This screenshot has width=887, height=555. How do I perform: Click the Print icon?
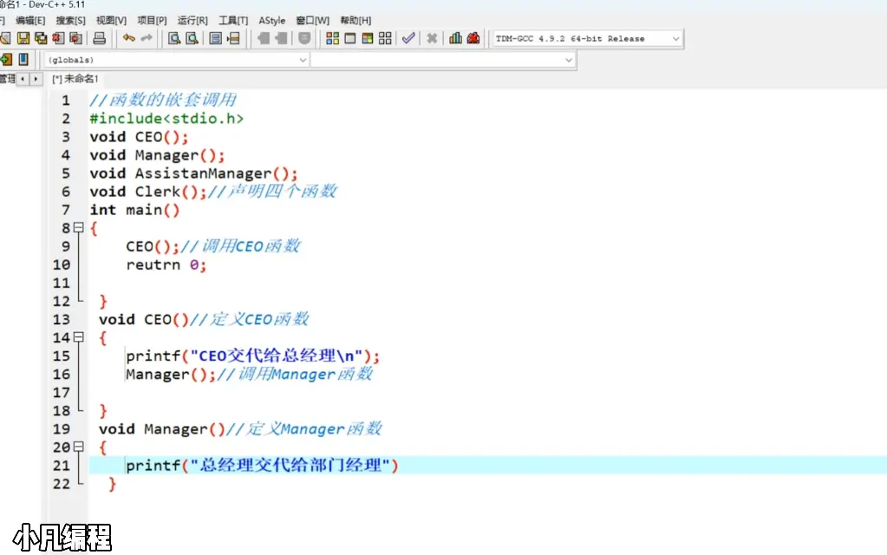(x=100, y=38)
